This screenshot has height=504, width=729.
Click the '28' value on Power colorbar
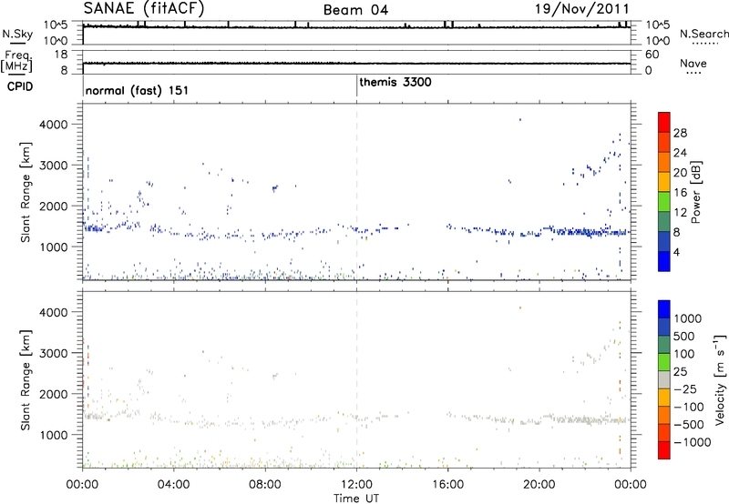[x=680, y=133]
